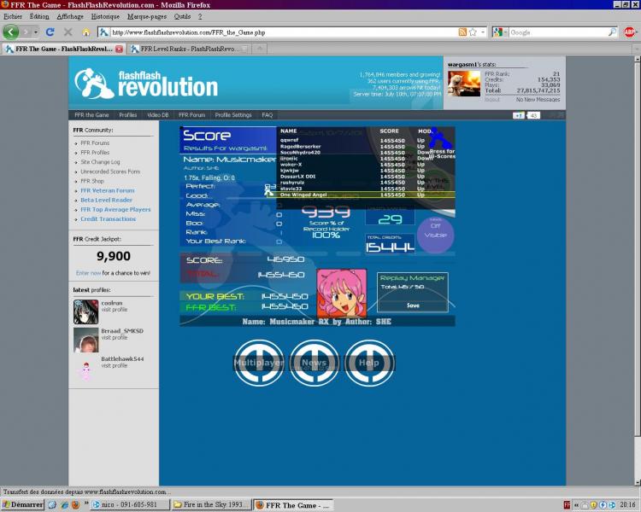The height and width of the screenshot is (512, 641).
Task: Click the search magnifier icon
Action: click(x=612, y=32)
